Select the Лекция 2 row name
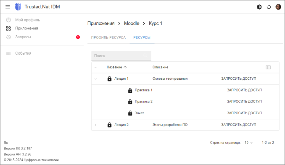The image size is (285, 165). tap(121, 125)
